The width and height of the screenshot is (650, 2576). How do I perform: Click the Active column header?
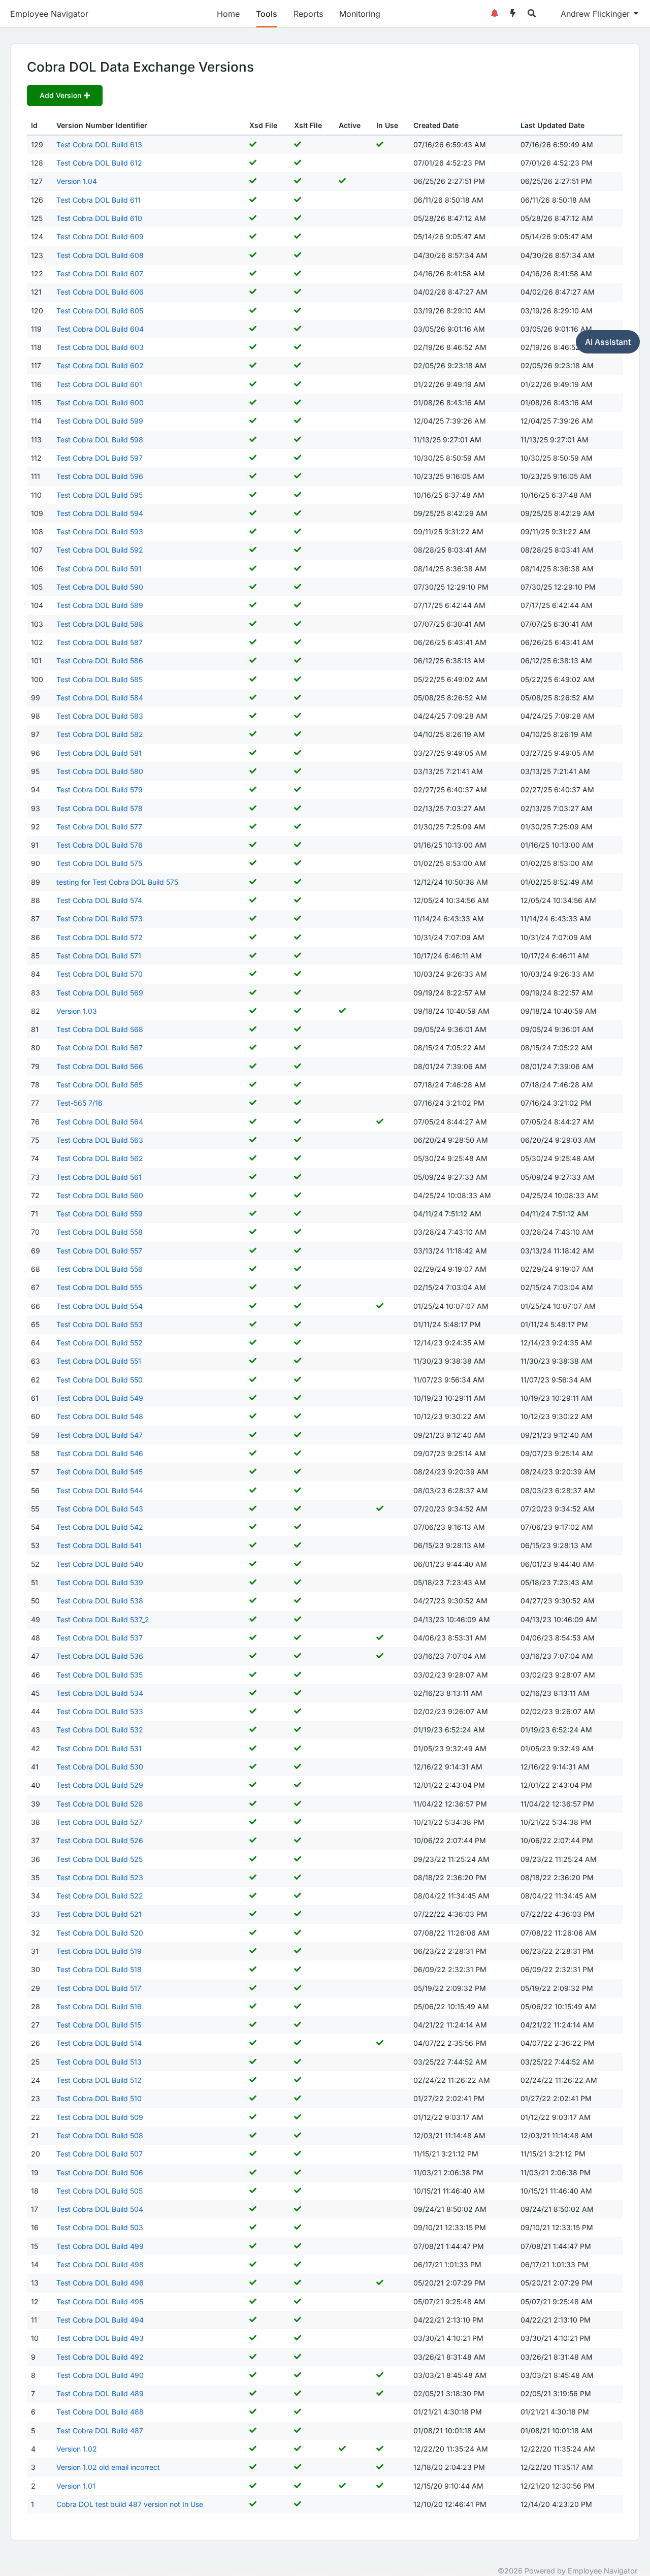tap(350, 126)
